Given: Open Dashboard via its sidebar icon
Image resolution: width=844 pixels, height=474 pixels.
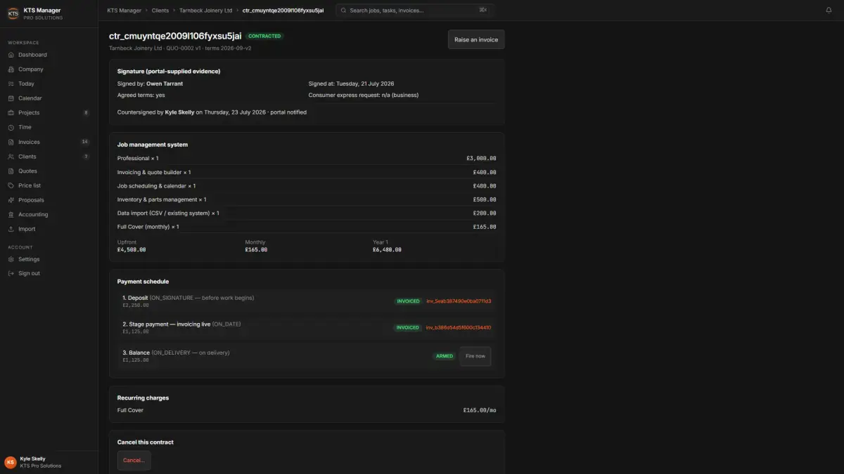Looking at the screenshot, I should [x=11, y=55].
